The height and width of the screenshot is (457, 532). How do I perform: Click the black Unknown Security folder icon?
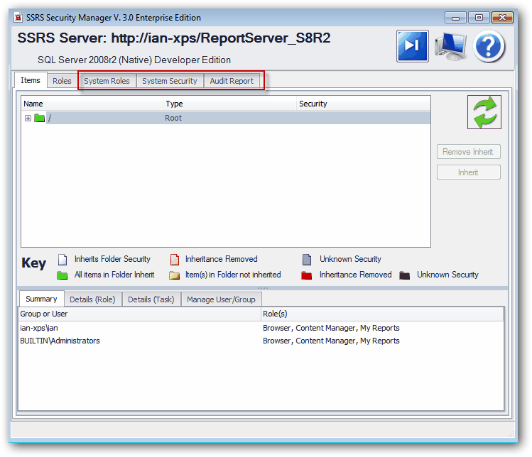click(404, 275)
